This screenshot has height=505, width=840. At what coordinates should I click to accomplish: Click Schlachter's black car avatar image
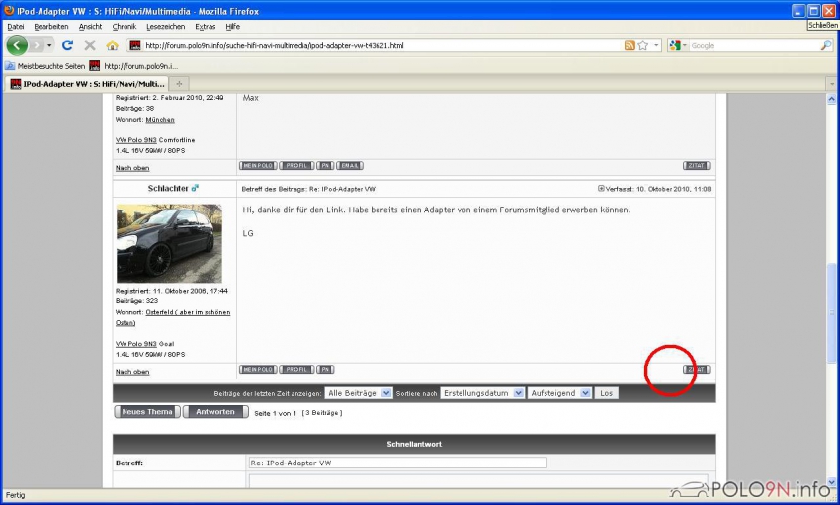(x=169, y=243)
